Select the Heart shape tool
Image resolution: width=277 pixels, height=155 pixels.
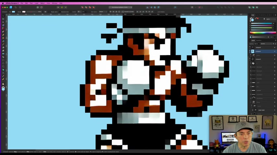(x=3, y=67)
